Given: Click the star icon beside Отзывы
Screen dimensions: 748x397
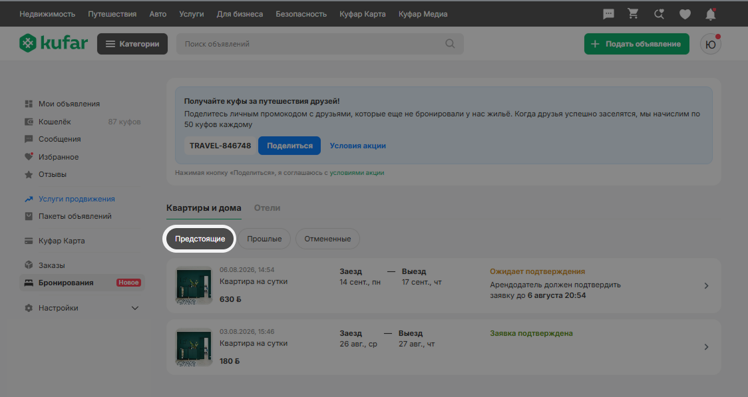Looking at the screenshot, I should coord(29,174).
